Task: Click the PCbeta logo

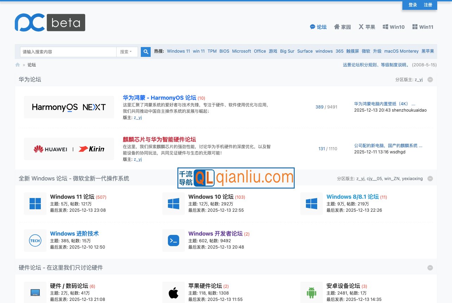Action: click(50, 22)
